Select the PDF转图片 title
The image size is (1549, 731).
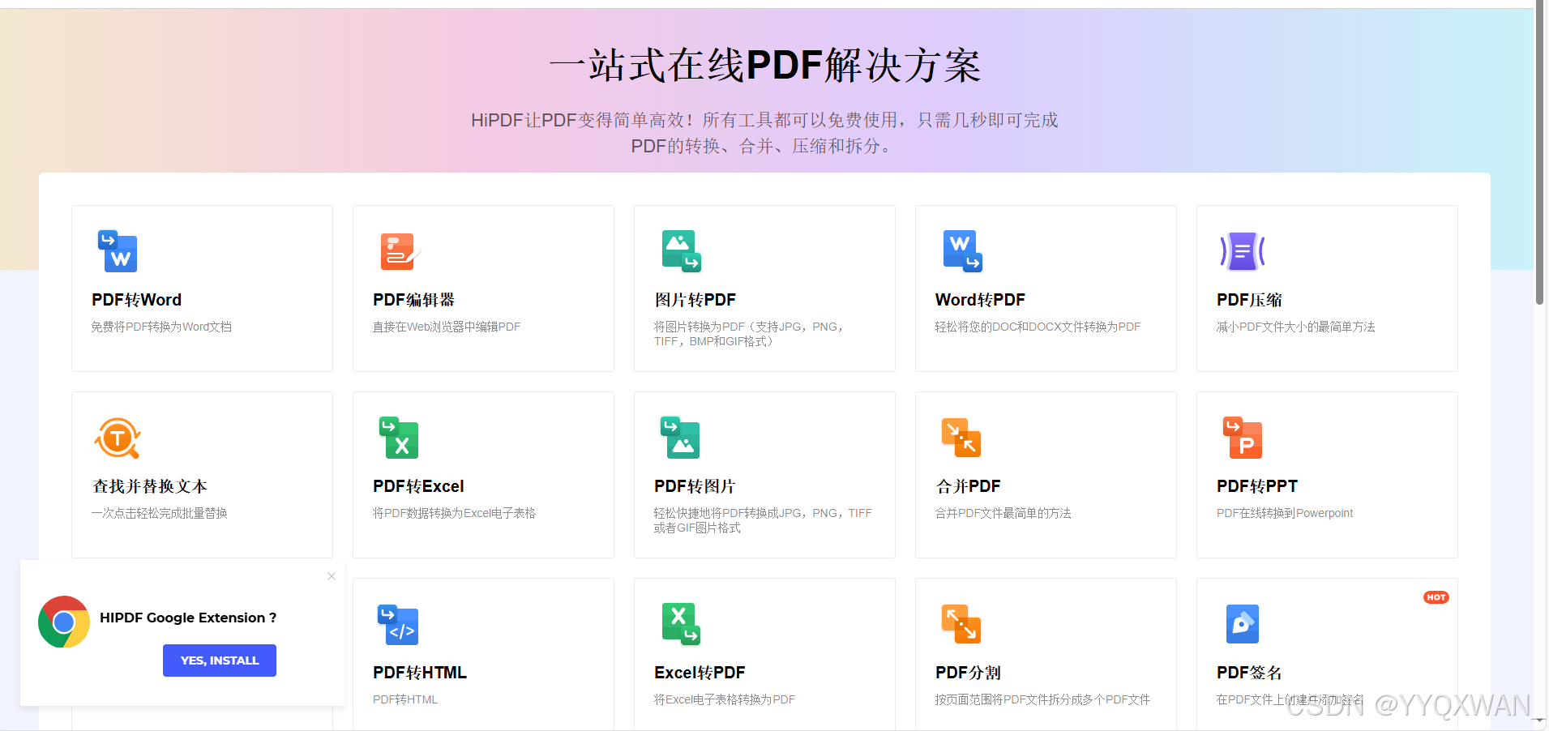[695, 486]
